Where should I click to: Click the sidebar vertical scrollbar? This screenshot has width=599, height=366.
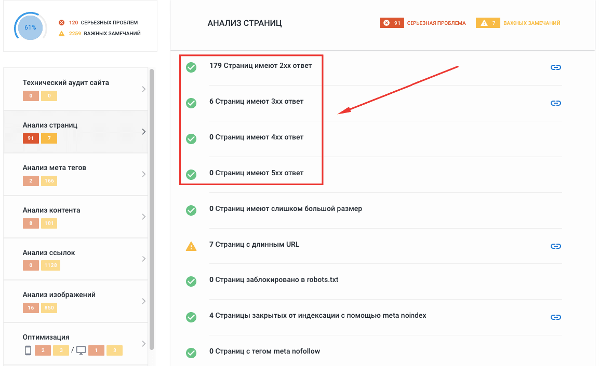pos(152,207)
